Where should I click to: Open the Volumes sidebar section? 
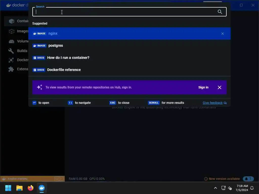coord(16,41)
